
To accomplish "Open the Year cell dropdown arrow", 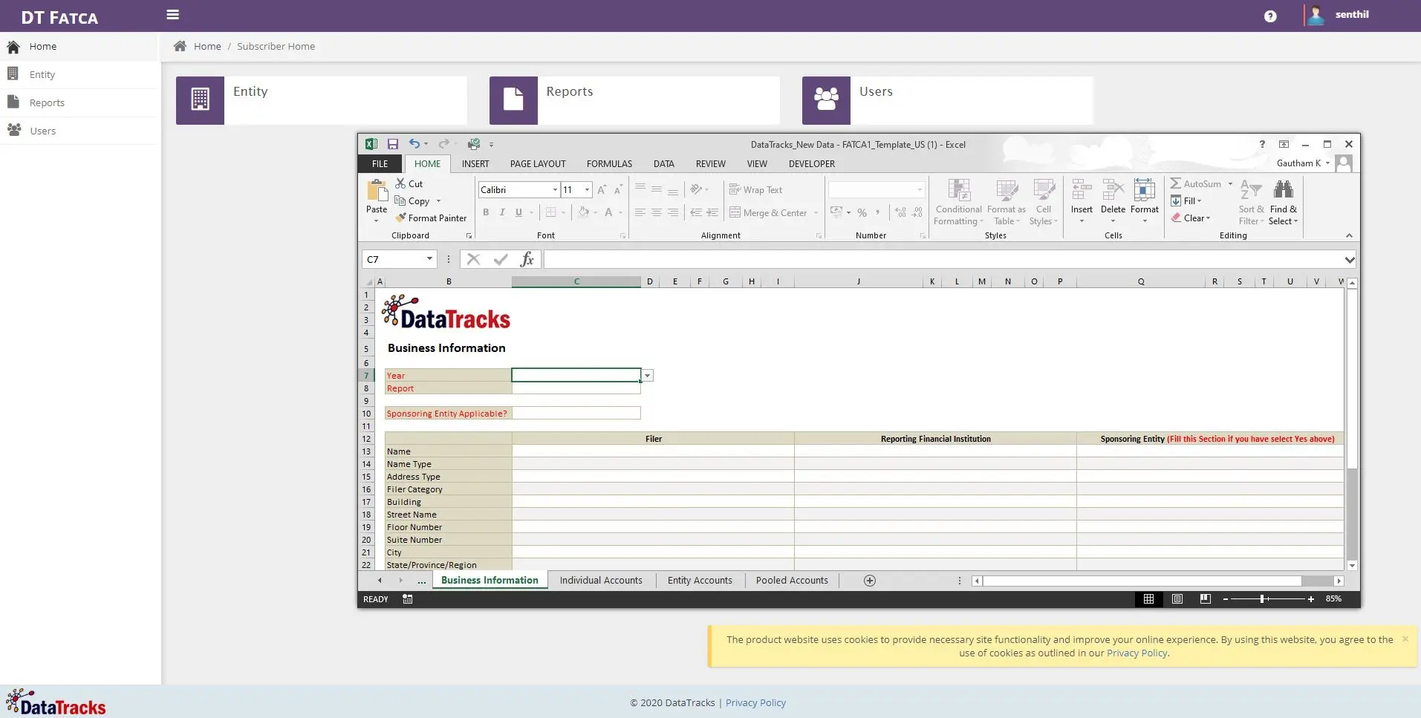I will [648, 376].
